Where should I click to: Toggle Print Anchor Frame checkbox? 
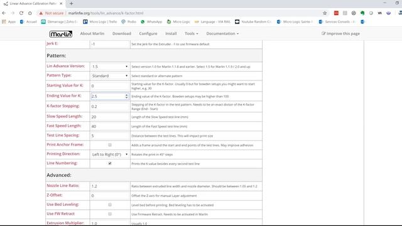110,145
